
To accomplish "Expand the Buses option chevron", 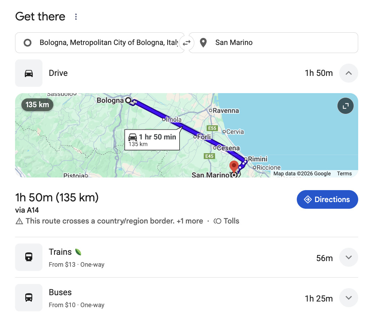I will [348, 298].
